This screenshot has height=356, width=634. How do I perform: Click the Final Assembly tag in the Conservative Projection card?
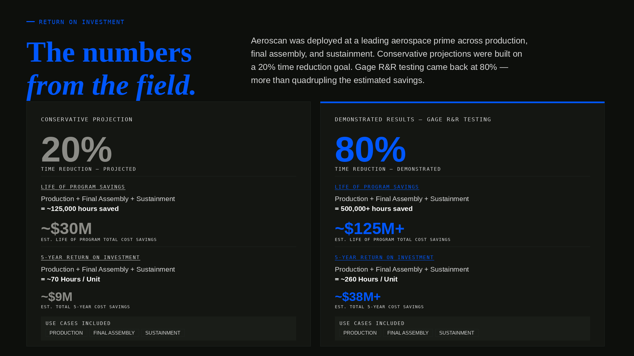(x=114, y=333)
